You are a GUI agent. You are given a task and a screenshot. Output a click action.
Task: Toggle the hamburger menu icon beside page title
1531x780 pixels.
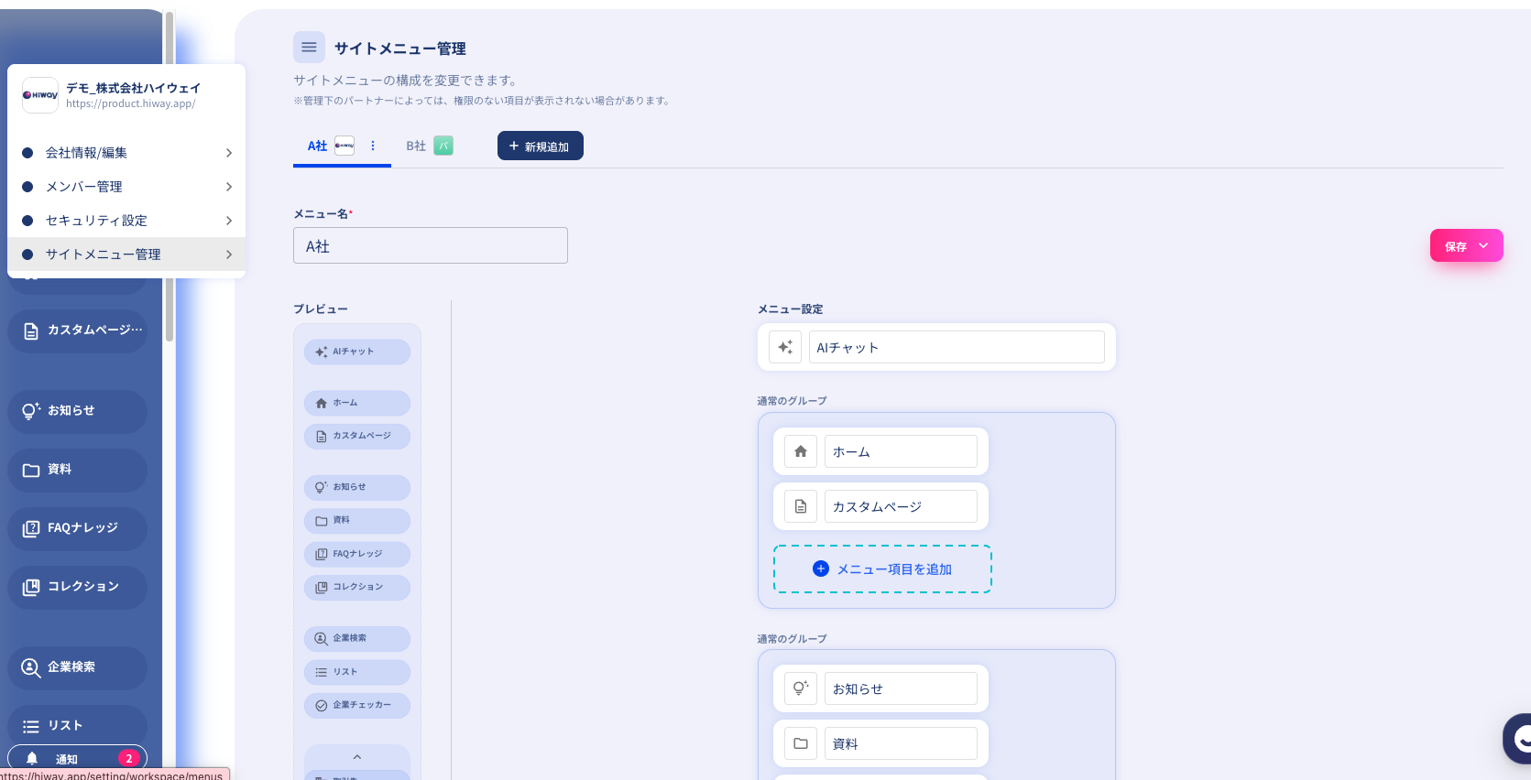tap(309, 48)
